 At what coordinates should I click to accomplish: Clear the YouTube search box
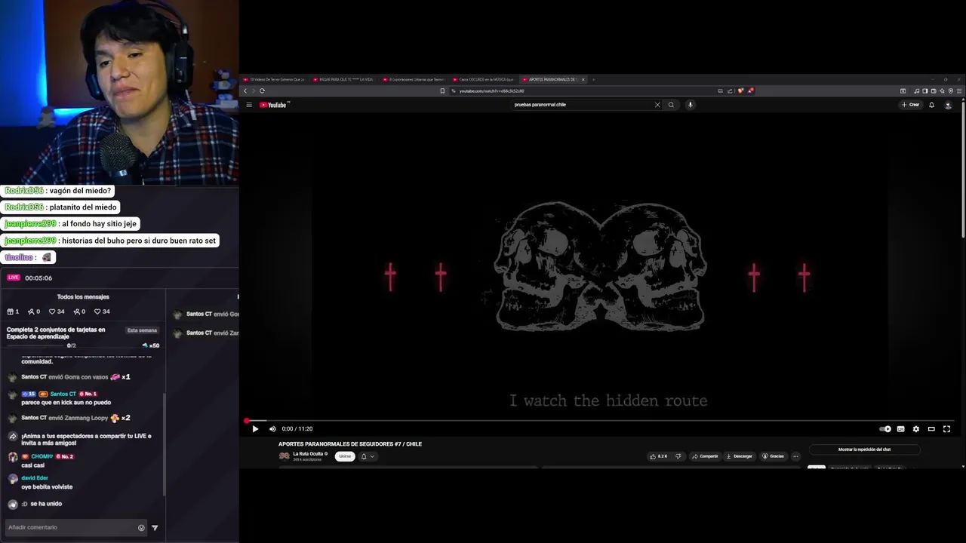[657, 105]
